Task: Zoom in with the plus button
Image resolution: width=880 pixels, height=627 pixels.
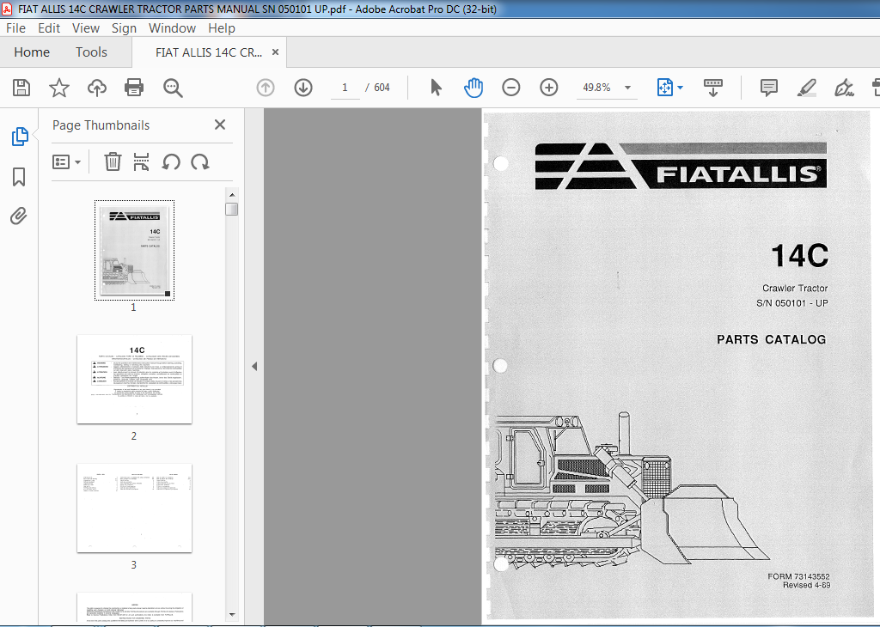Action: click(549, 88)
